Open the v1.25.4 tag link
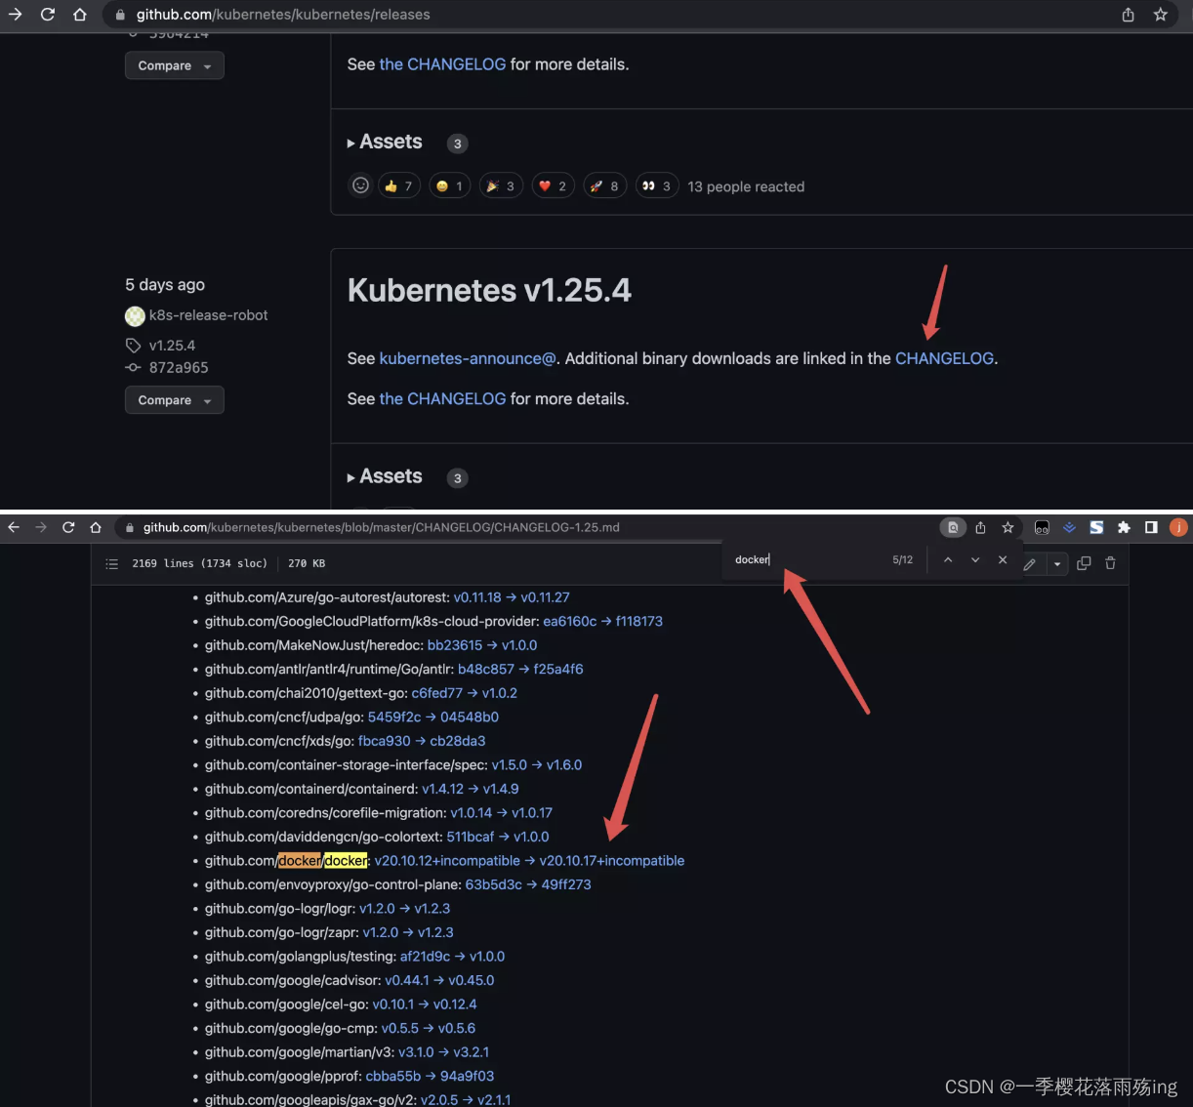Image resolution: width=1193 pixels, height=1107 pixels. [x=172, y=346]
